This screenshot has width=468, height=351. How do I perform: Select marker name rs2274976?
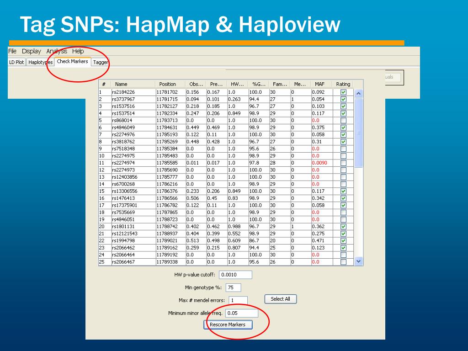[123, 135]
